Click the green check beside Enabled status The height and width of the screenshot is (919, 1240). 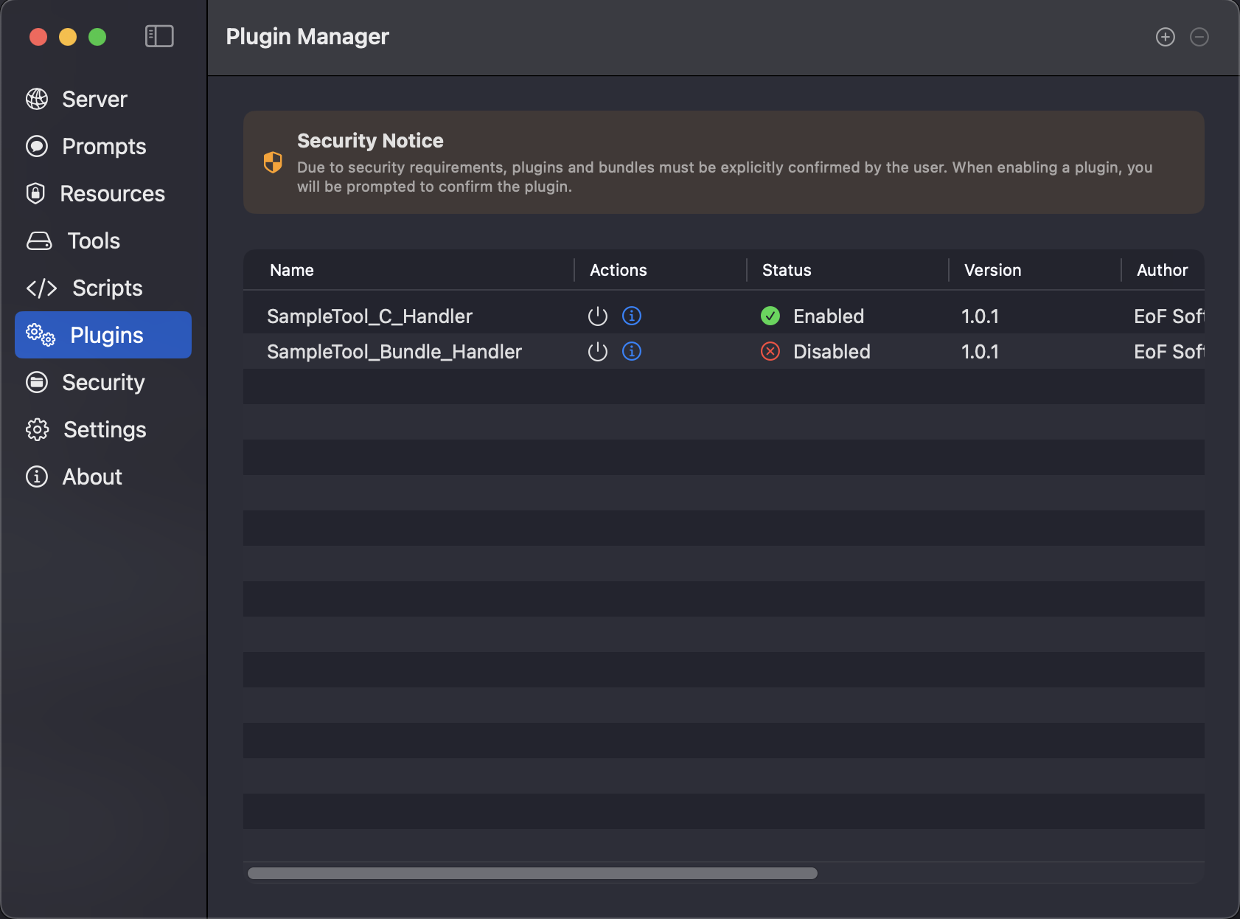click(x=770, y=316)
